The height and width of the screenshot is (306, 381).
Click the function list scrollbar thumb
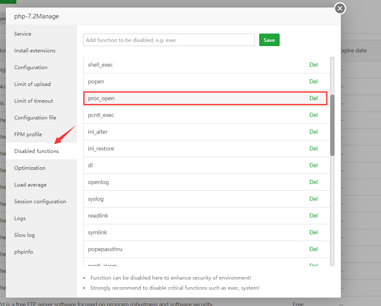point(332,125)
